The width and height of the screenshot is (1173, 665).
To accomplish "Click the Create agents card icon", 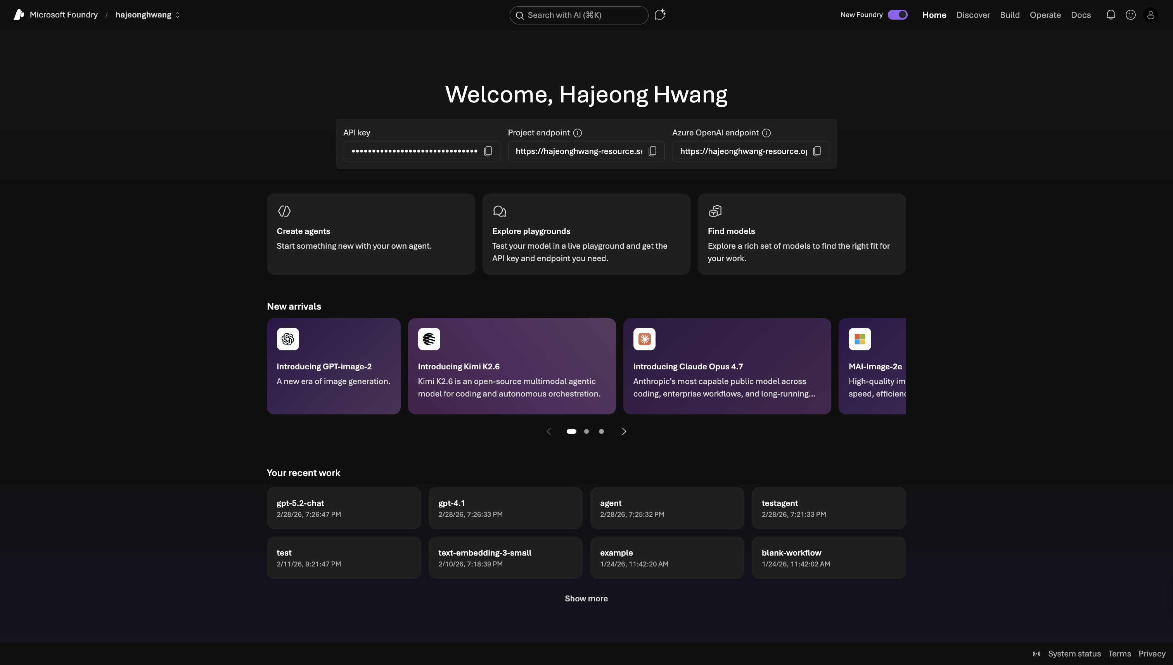I will pos(284,211).
